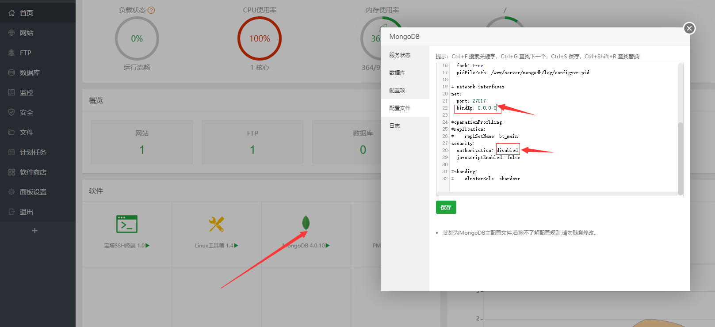Open the 网站 overview card

[142, 142]
